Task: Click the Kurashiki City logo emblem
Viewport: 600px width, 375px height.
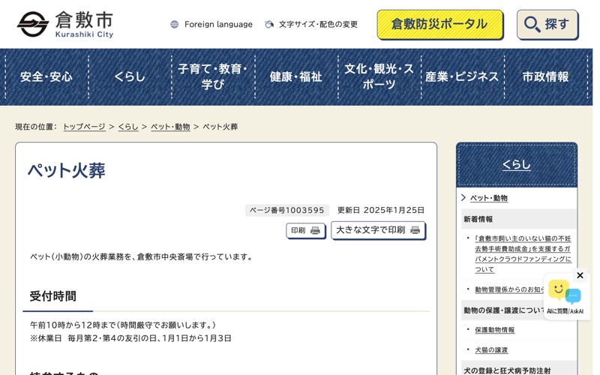Action: click(33, 24)
